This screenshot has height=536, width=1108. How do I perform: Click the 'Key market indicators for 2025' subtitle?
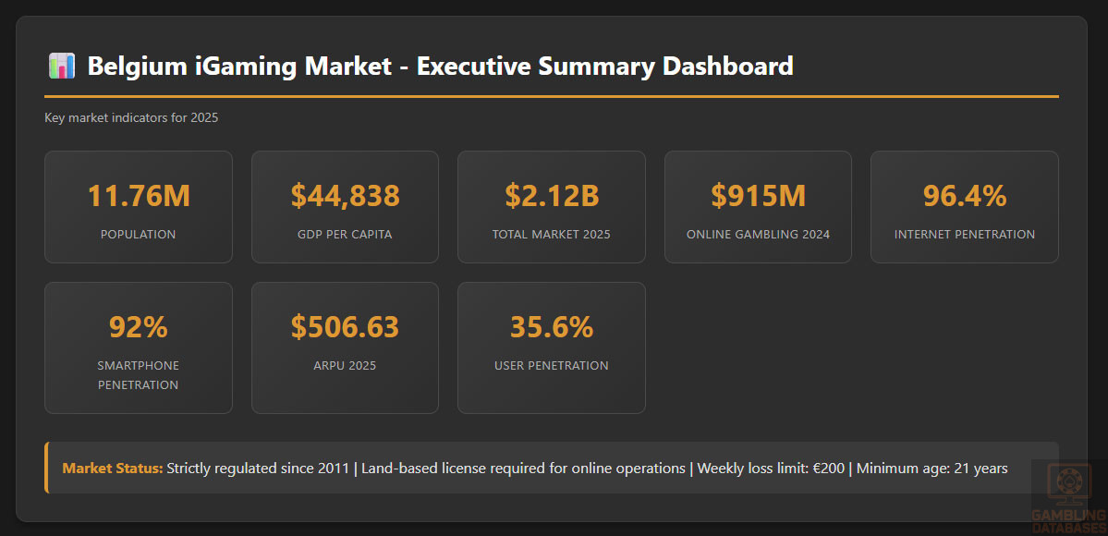pos(131,117)
